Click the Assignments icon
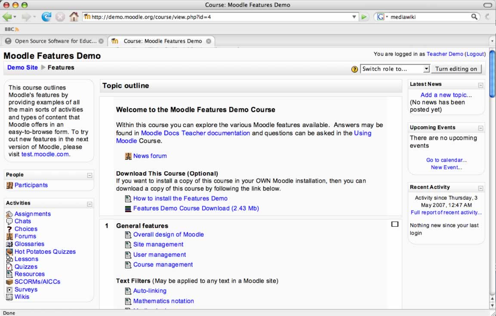 click(x=9, y=214)
